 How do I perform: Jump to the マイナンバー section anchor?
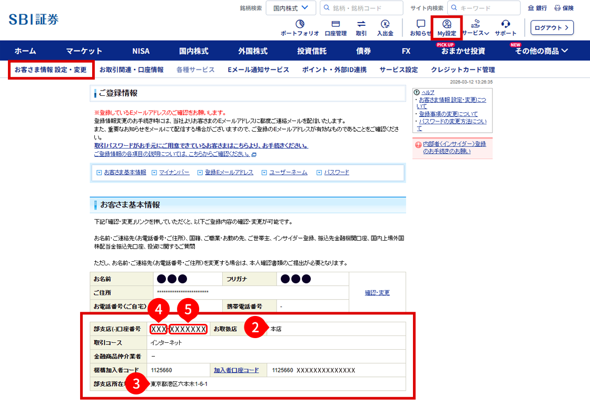[x=174, y=173]
